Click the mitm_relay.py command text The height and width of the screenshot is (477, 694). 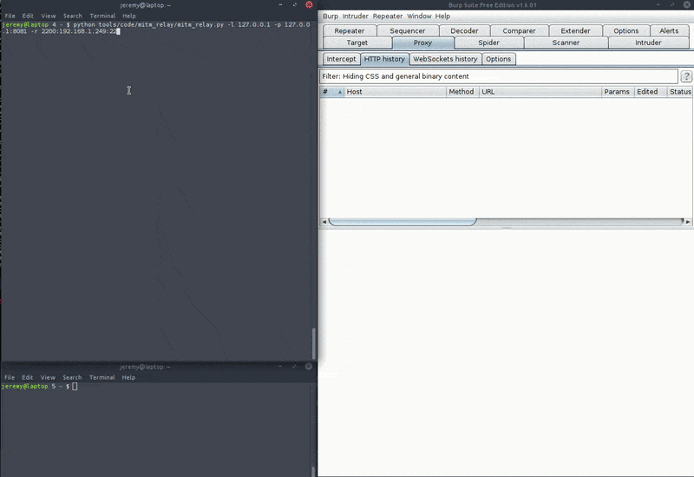tap(156, 28)
